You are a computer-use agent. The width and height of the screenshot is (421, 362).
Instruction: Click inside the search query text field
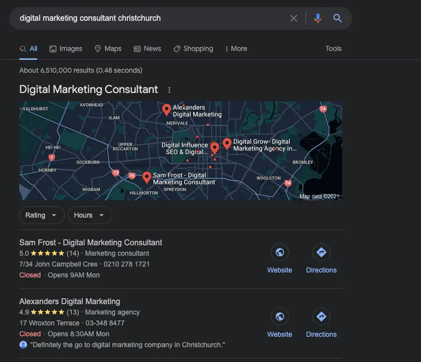[149, 18]
